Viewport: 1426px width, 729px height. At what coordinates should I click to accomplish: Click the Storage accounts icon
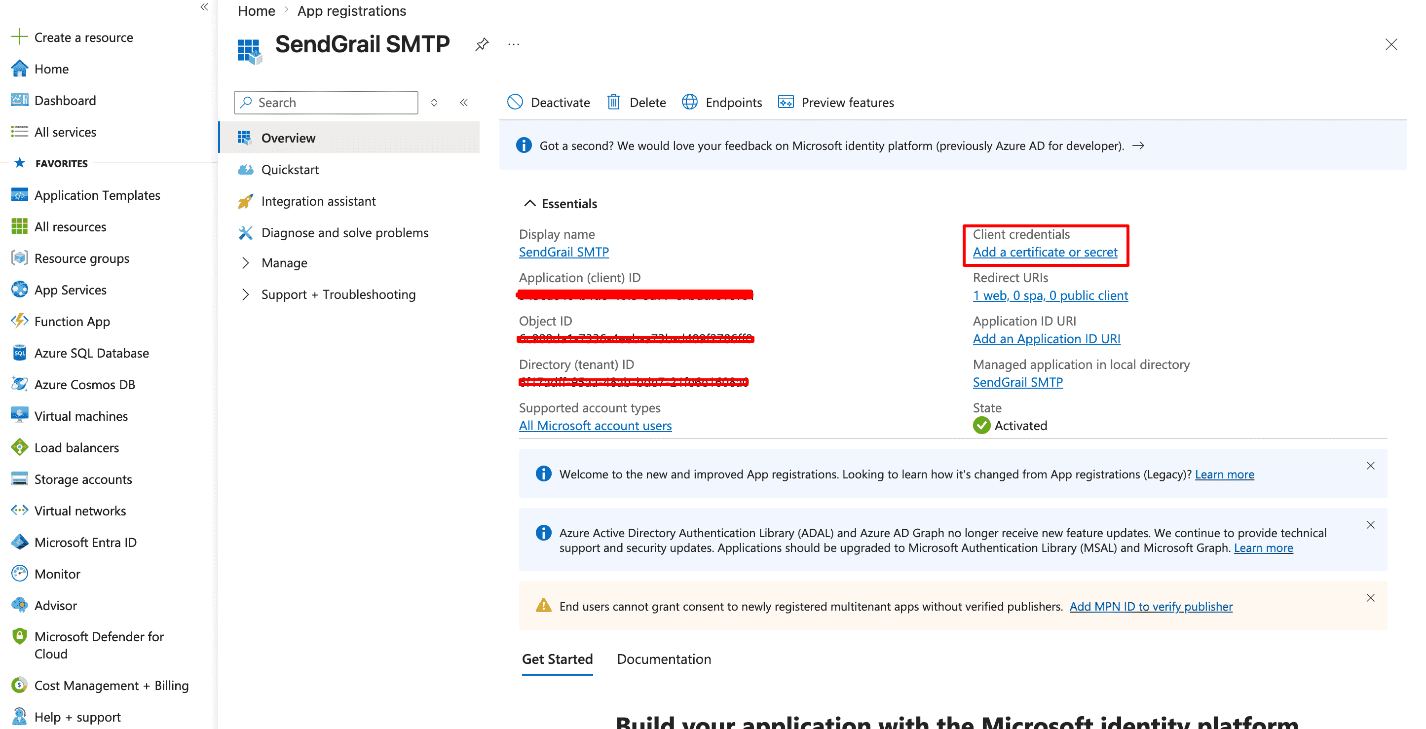(19, 479)
